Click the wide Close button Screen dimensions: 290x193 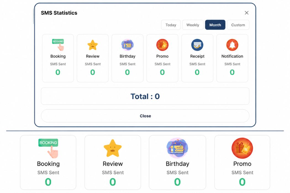(x=145, y=116)
